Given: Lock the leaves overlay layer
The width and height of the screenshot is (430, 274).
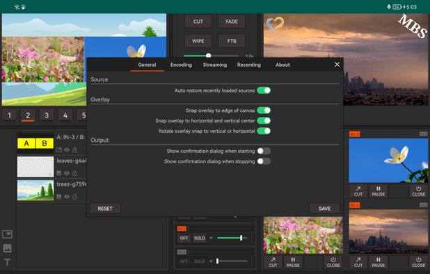Looking at the screenshot, I should pyautogui.click(x=74, y=173).
